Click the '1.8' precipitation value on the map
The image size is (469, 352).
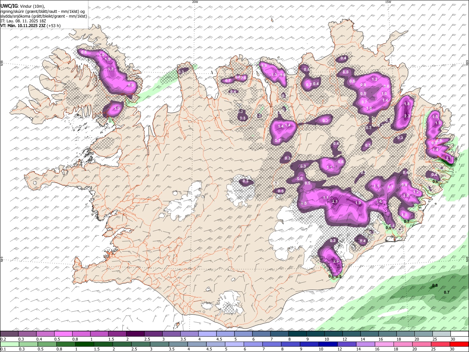point(407,104)
